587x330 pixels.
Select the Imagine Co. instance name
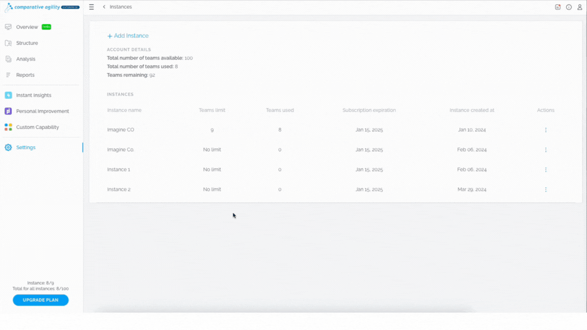point(121,150)
